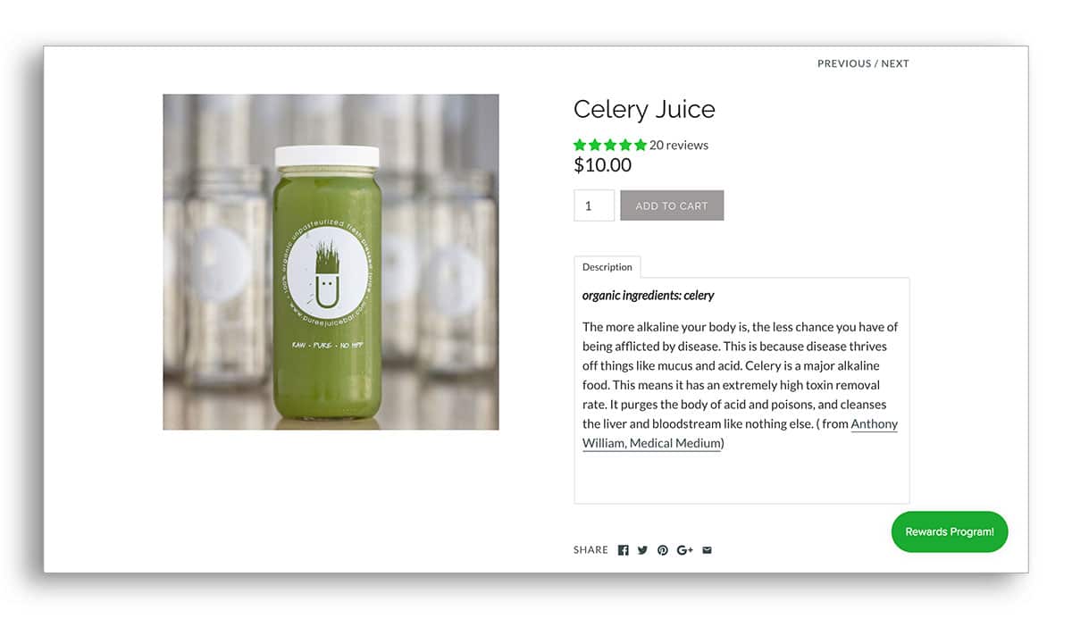1072x619 pixels.
Task: Open the 20 reviews link
Action: click(679, 145)
